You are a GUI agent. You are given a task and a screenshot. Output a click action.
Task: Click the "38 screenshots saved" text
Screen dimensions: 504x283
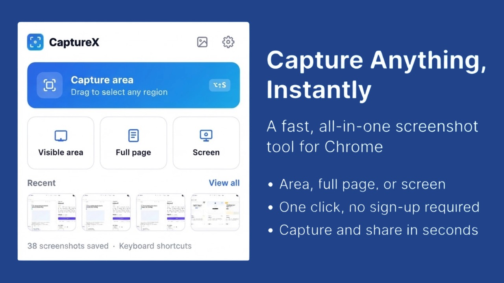68,246
